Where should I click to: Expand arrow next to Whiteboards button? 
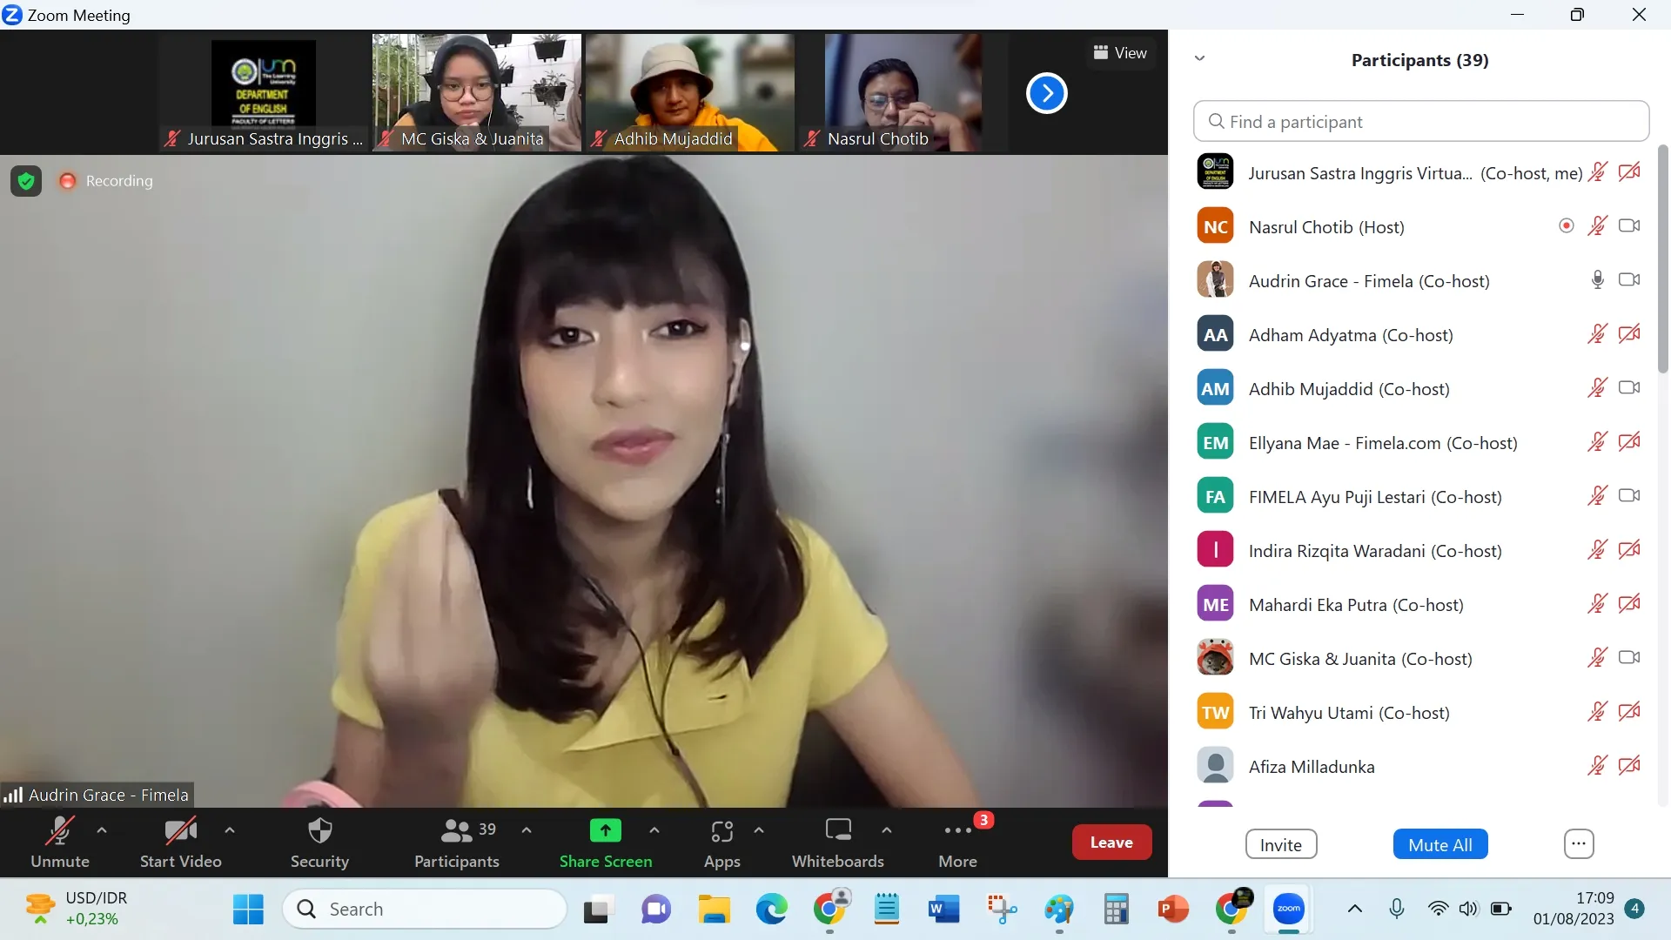pos(887,830)
